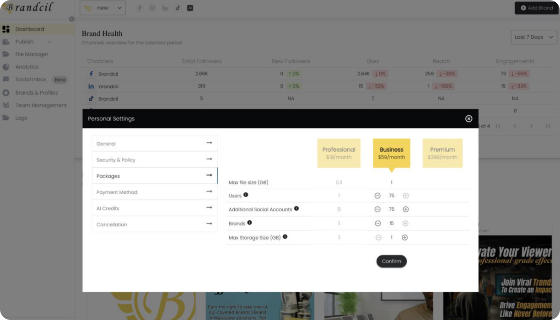This screenshot has height=320, width=560.
Task: Select the TikTok channel icon in top bar
Action: coord(178,8)
